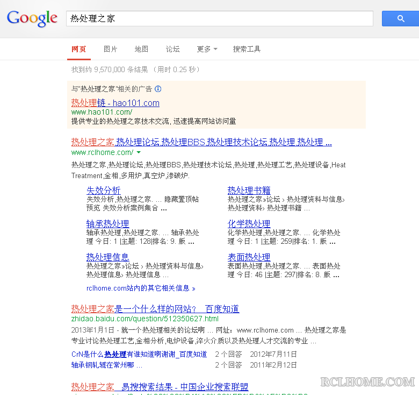The image size is (419, 395).
Task: Open the 热处理书籍 sitelink
Action: (x=249, y=191)
